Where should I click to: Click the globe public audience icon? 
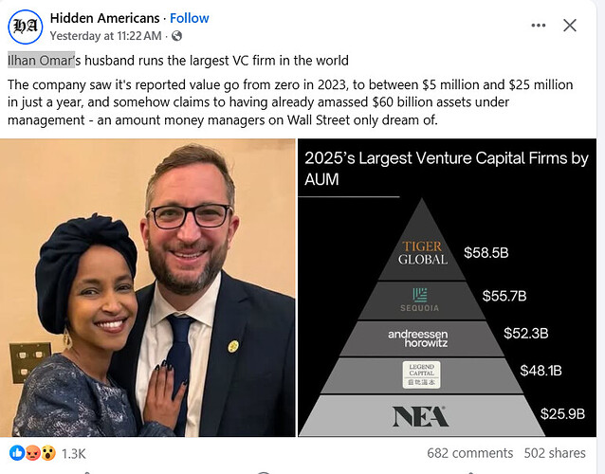[x=176, y=36]
